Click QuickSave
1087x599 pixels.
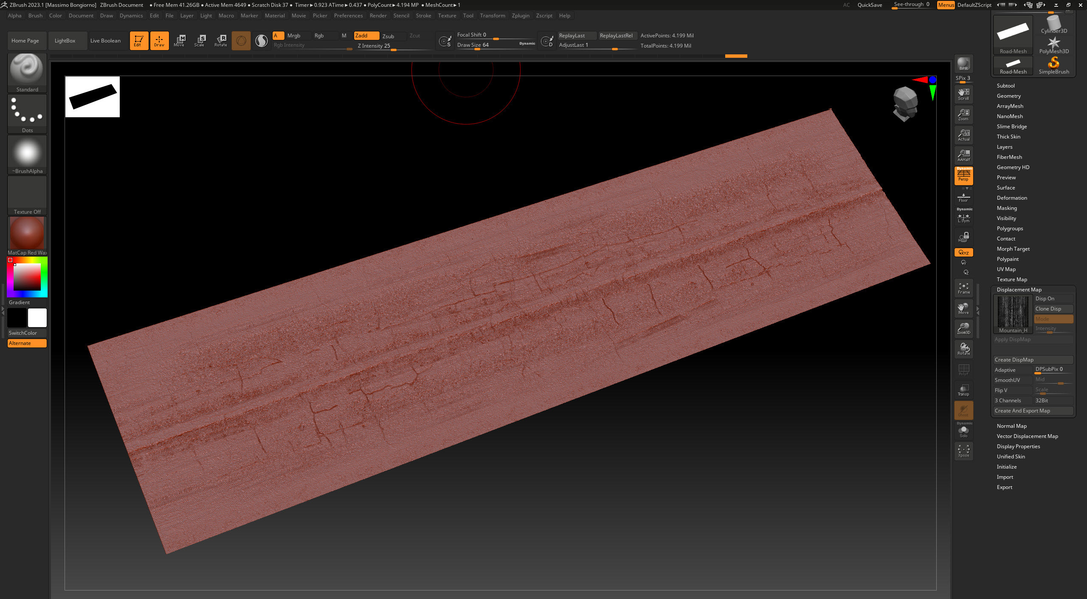tap(870, 5)
